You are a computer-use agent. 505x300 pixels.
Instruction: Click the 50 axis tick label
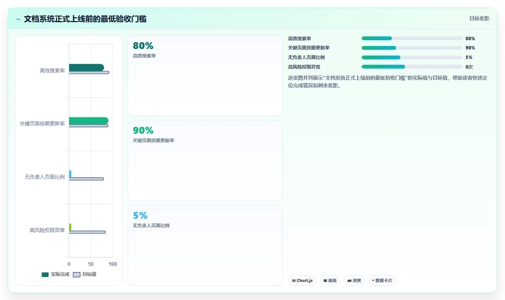tap(91, 264)
